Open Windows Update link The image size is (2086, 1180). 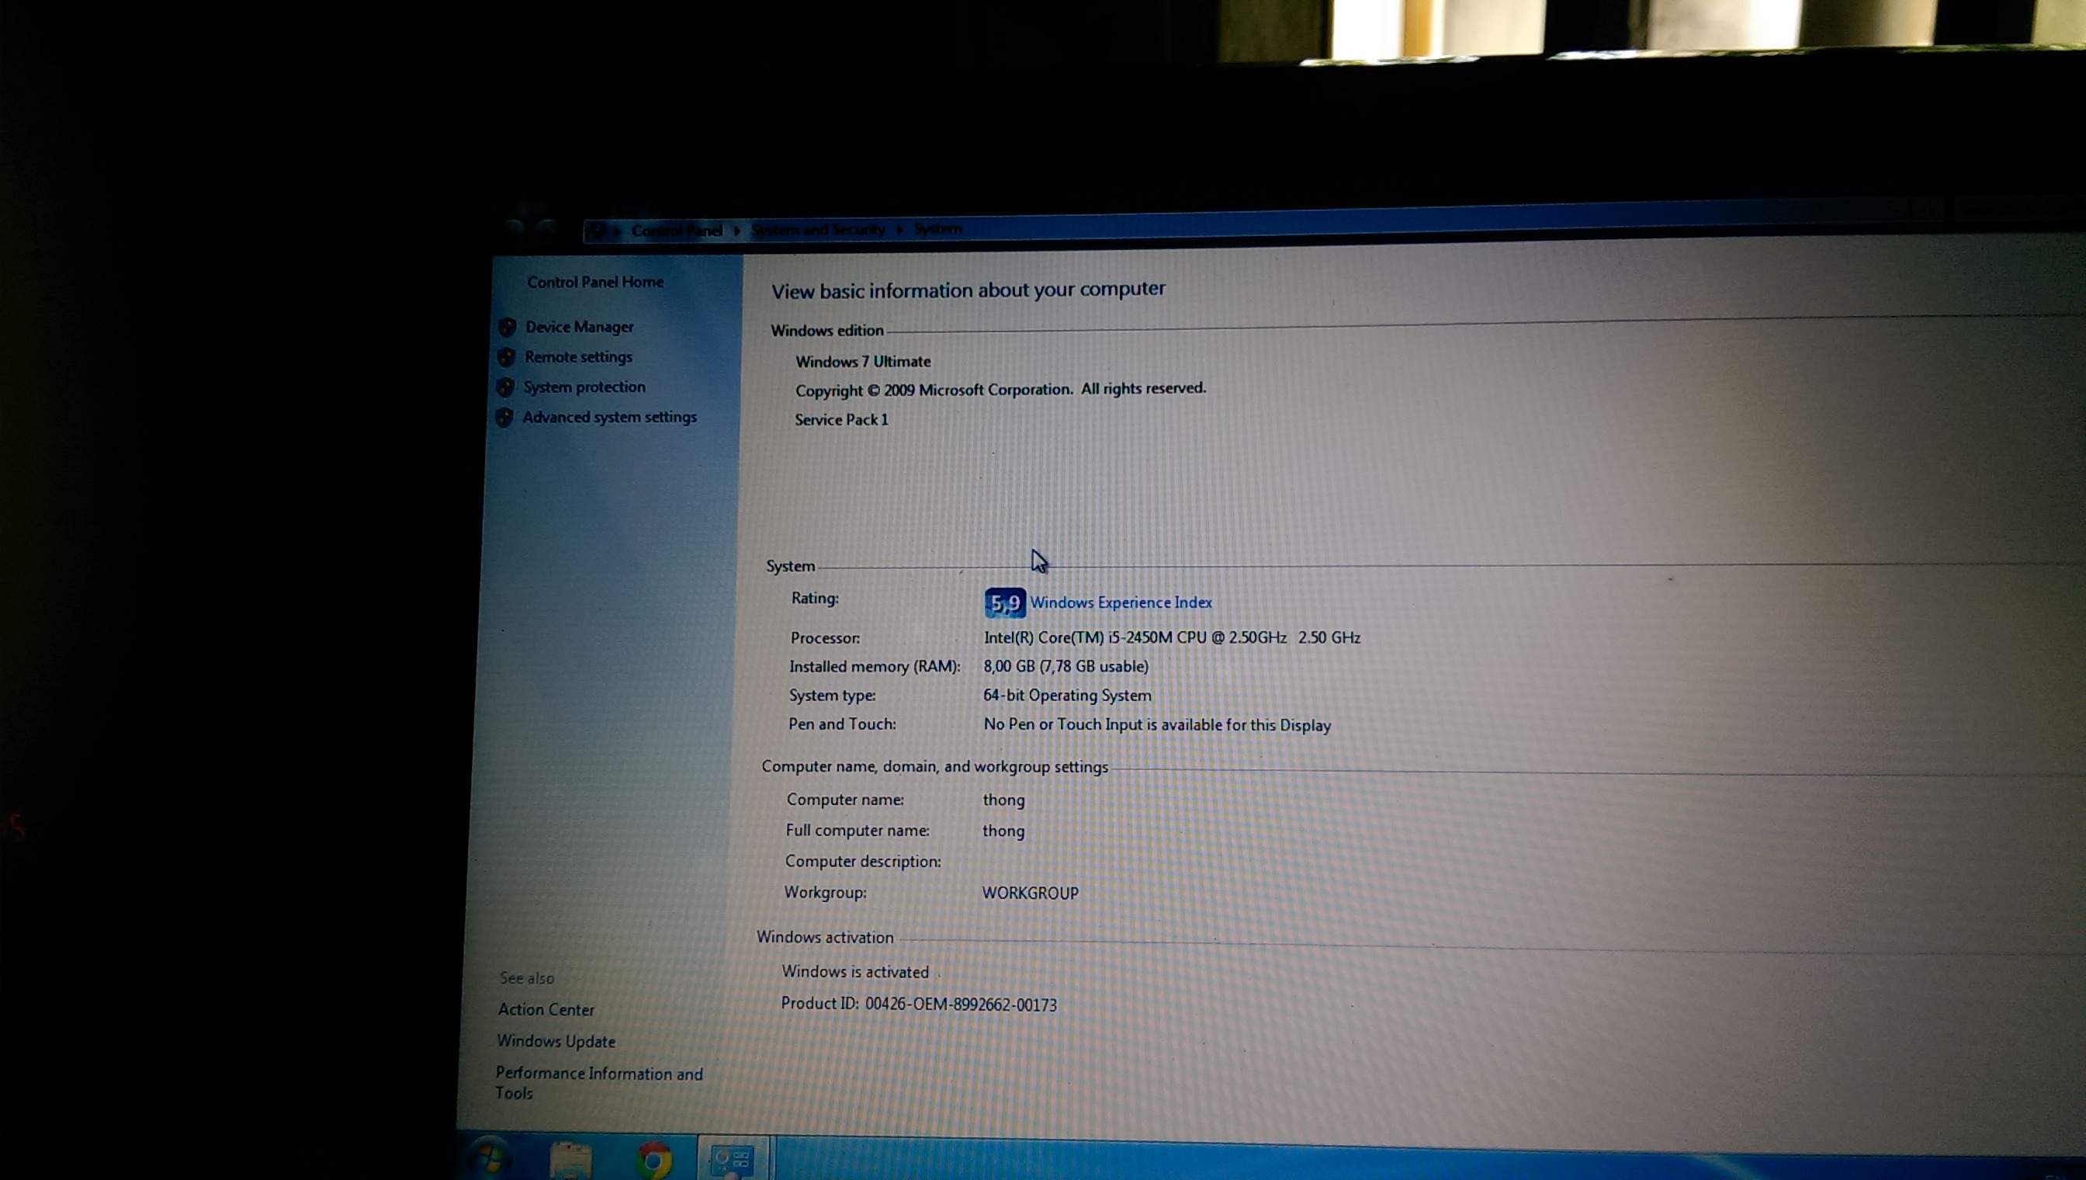tap(556, 1041)
